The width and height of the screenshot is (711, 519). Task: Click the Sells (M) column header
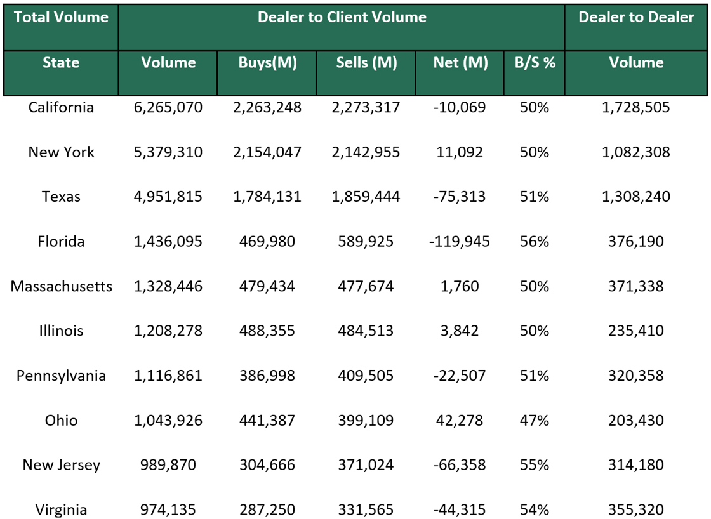[x=366, y=62]
